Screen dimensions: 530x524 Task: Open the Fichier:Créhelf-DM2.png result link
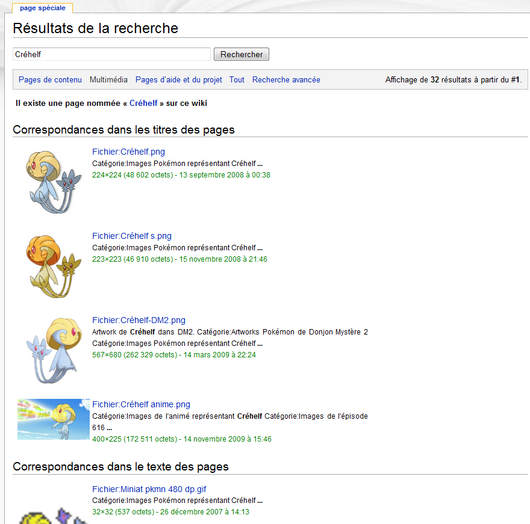coord(139,320)
